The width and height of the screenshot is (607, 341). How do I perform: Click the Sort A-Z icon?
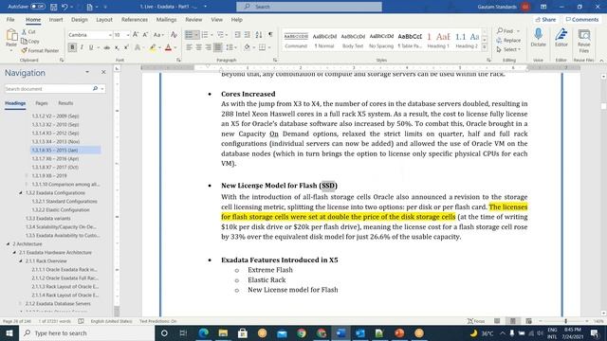pos(259,35)
